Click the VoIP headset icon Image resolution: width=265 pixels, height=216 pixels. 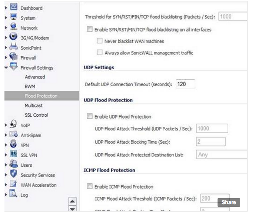point(13,124)
